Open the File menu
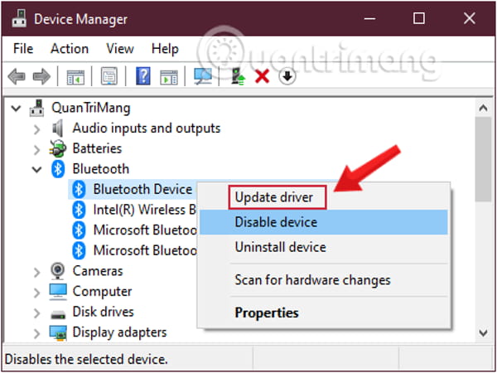Screen dimensions: 497x373 [x=23, y=49]
